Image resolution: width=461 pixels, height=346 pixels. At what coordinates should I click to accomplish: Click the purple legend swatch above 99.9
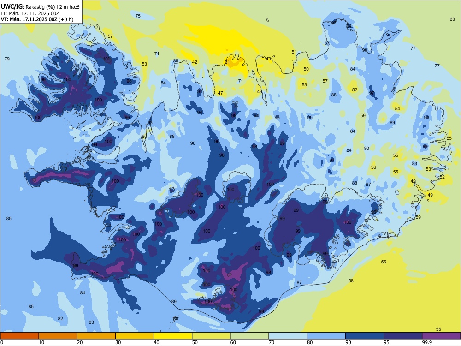(441, 336)
